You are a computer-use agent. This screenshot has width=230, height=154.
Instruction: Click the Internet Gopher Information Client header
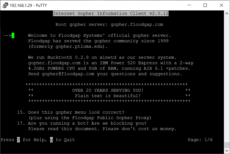coord(111,13)
